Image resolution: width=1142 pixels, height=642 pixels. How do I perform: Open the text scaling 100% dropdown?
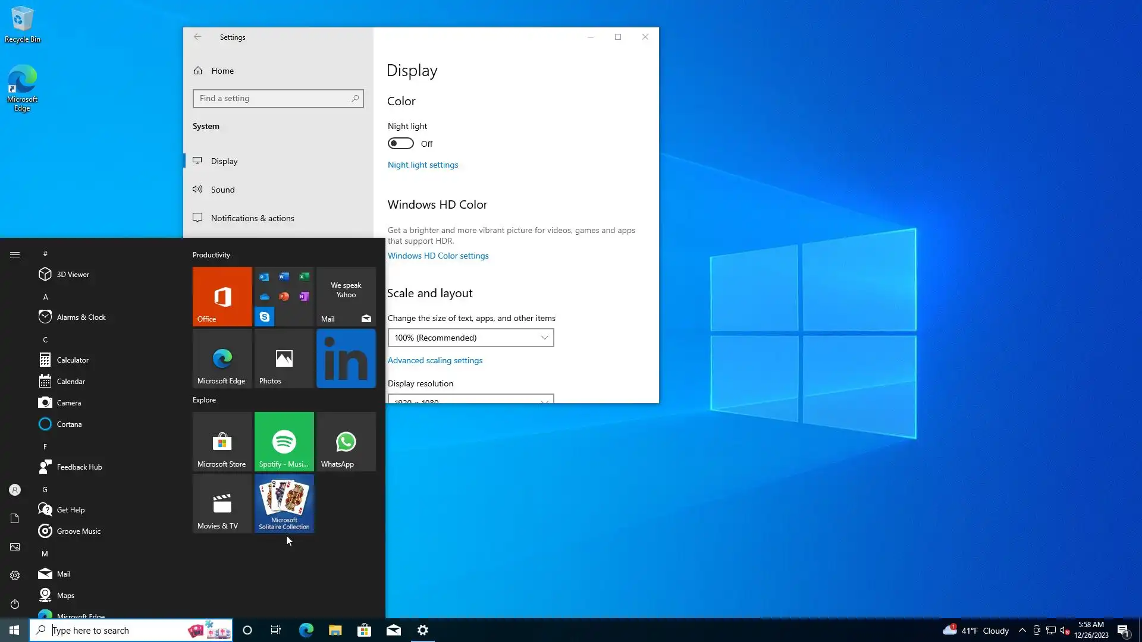(x=470, y=338)
